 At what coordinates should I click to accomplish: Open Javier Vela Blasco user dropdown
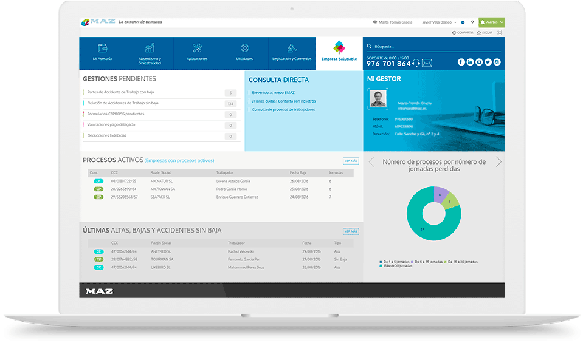coord(439,22)
